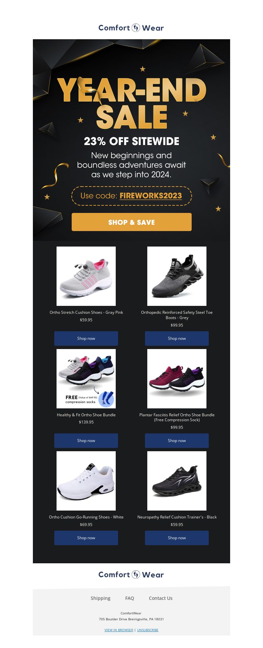Click the FIREWORKS2023 promo code link

[x=151, y=195]
